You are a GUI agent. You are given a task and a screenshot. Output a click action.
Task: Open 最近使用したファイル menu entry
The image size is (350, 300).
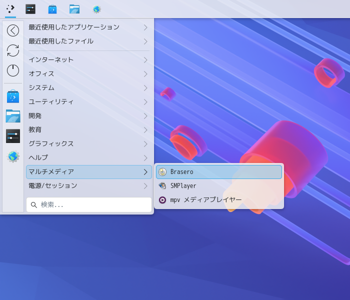[89, 41]
